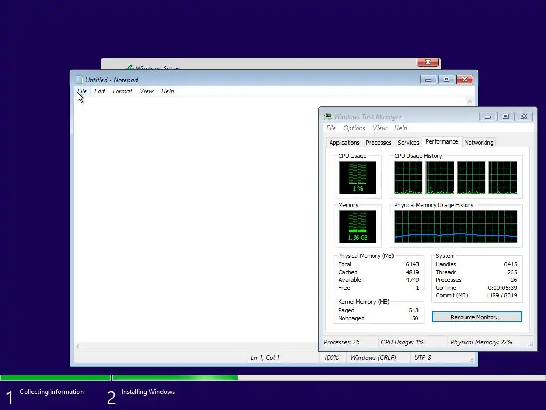Click the UTF-8 encoding status entry
Viewport: 546px width, 410px height.
tap(423, 357)
